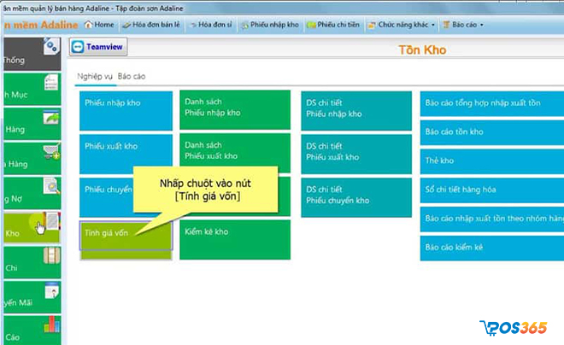
Task: Open the Thẻ kho report
Action: point(491,160)
